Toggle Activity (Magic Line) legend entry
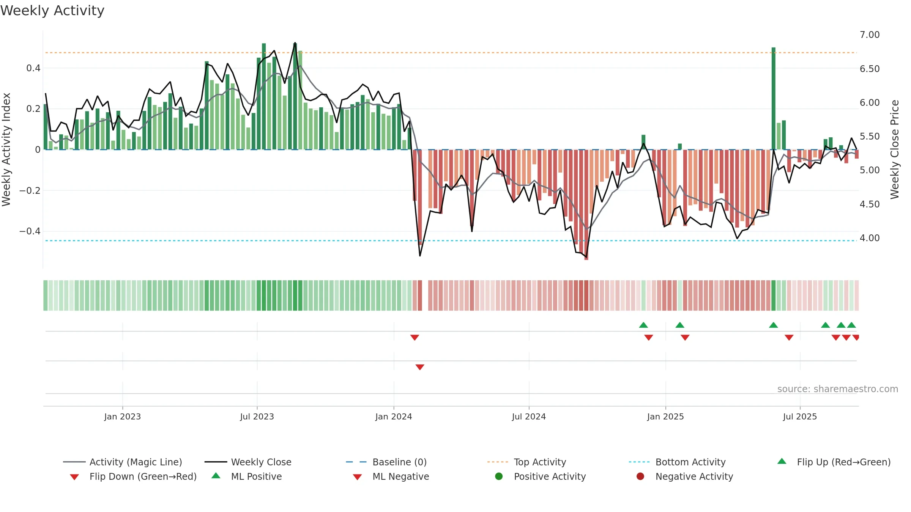This screenshot has width=911, height=512. pyautogui.click(x=122, y=462)
